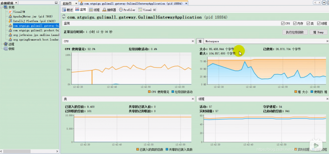Click the 共享的已装入类数 legend swatch
Viewport: 329px width, 154px height.
pos(167,149)
